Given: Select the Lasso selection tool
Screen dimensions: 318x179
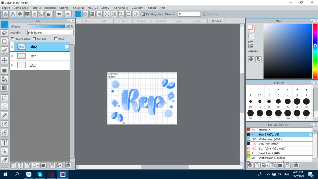Looking at the screenshot, I should point(4,107).
